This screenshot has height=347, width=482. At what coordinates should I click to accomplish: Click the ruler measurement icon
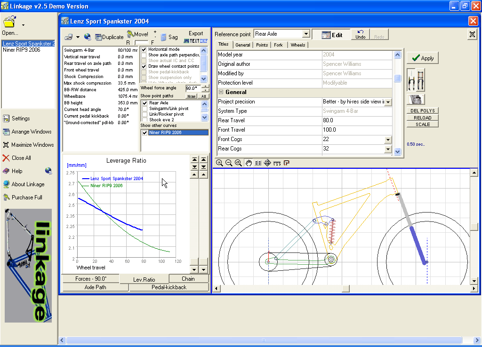pyautogui.click(x=277, y=163)
